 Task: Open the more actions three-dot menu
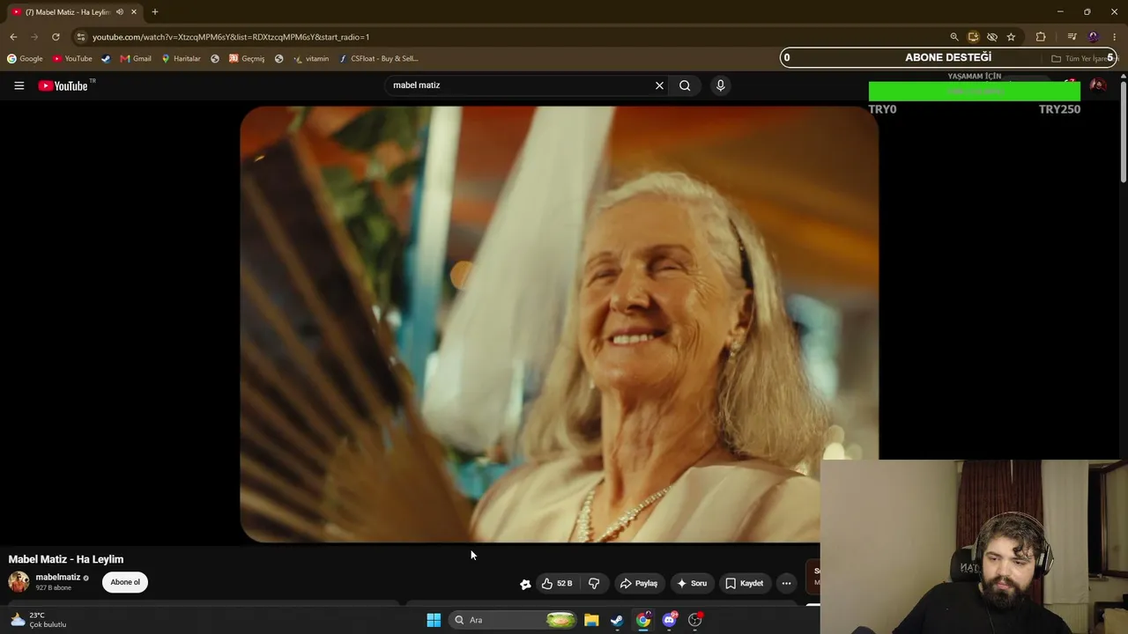pyautogui.click(x=786, y=583)
